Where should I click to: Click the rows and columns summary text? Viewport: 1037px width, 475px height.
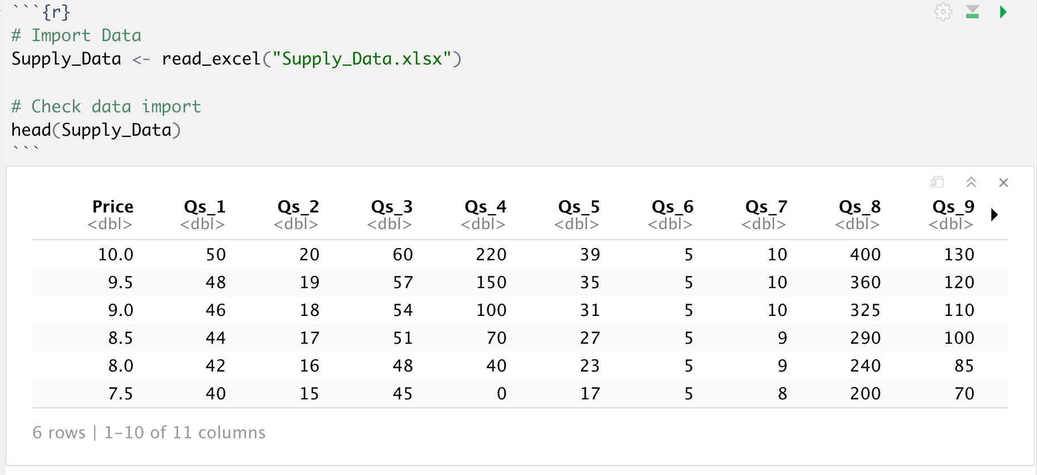[x=149, y=433]
